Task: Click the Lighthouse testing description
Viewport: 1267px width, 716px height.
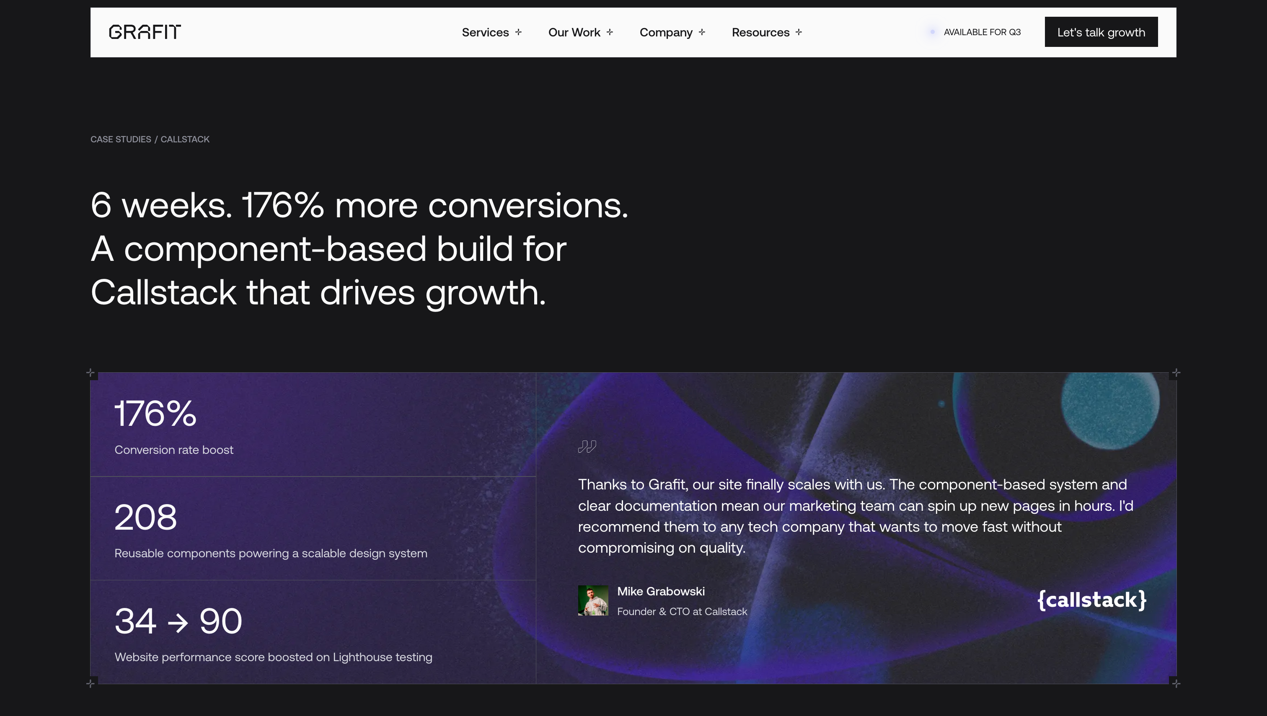Action: pyautogui.click(x=273, y=657)
